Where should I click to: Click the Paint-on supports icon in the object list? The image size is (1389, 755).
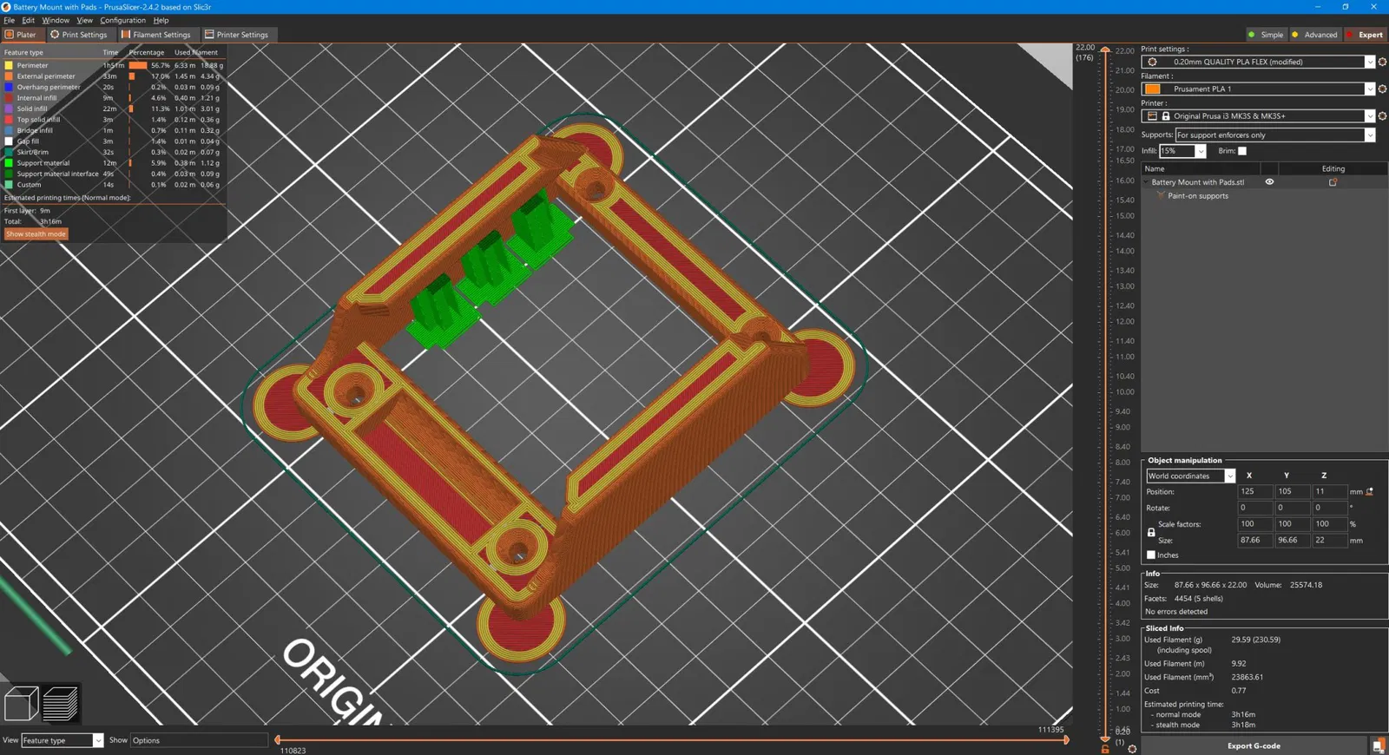(1161, 196)
